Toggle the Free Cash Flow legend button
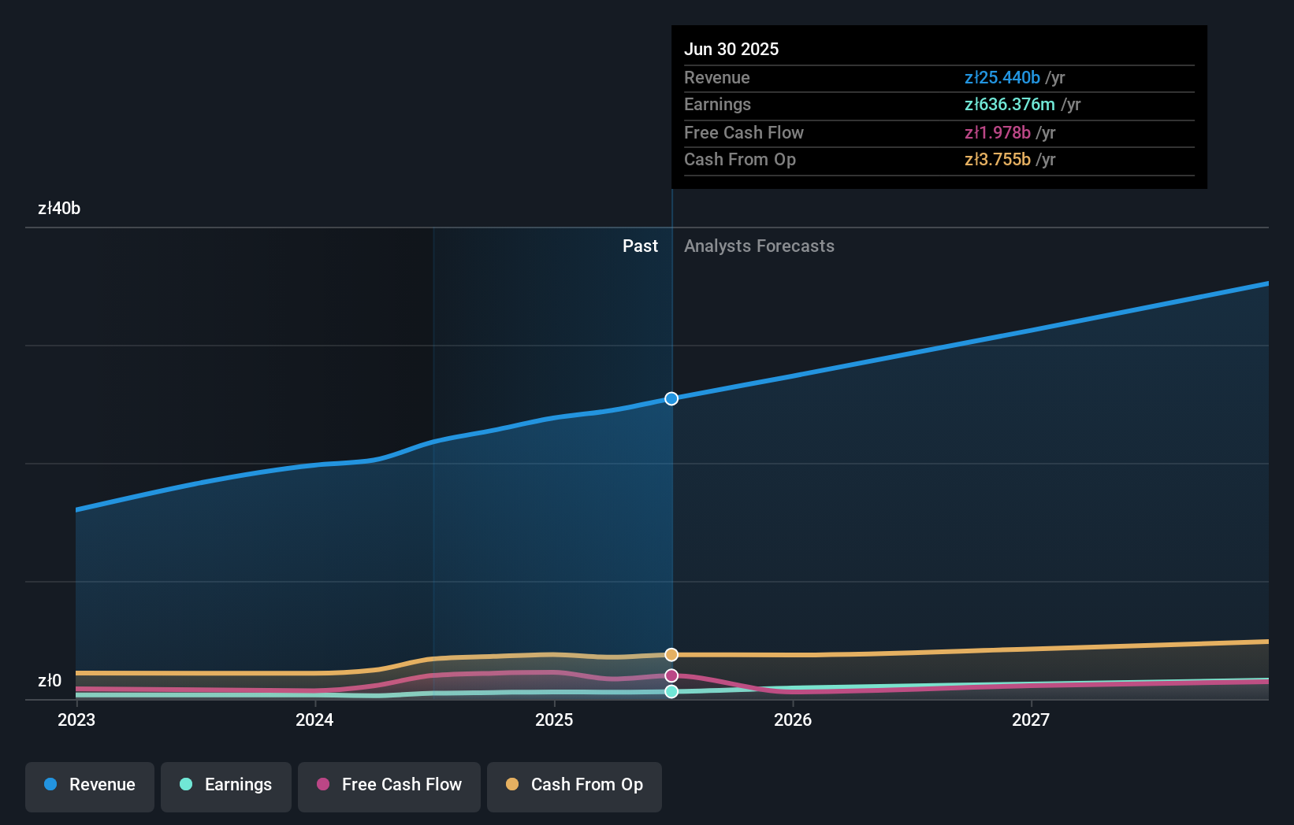Screen dimensions: 1294x825 [x=389, y=786]
